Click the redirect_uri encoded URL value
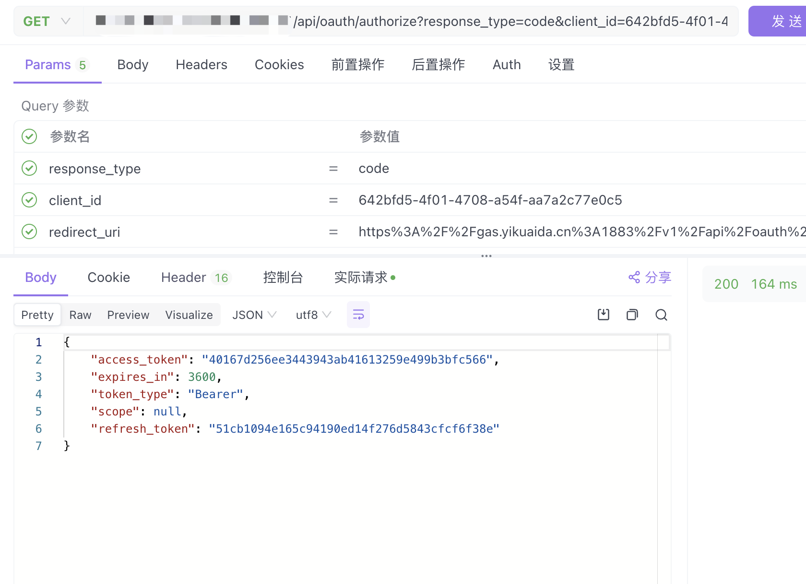Screen dimensions: 806x584 click(x=582, y=232)
